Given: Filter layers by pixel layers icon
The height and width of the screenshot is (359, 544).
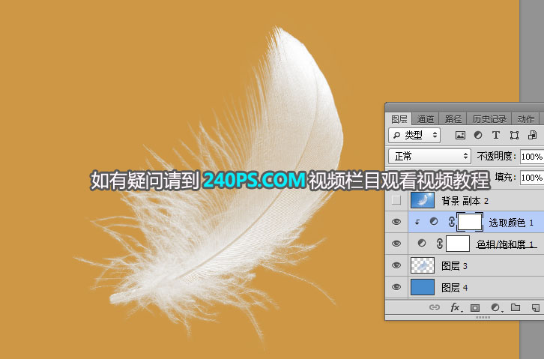Looking at the screenshot, I should tap(460, 135).
